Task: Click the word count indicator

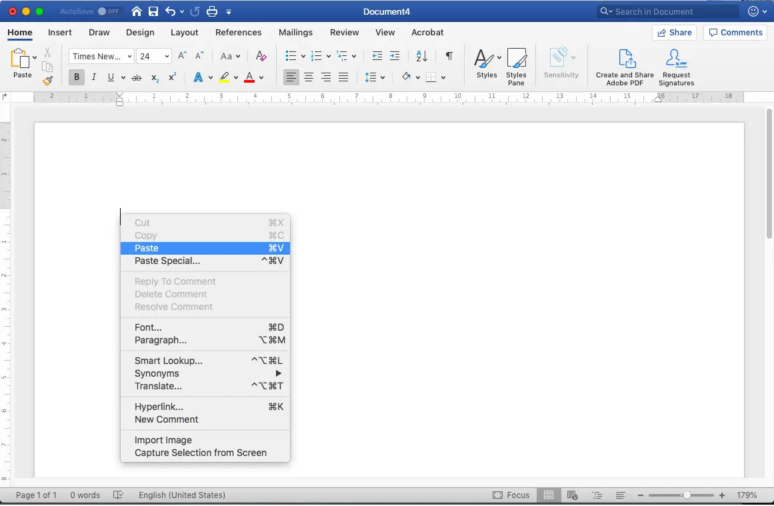Action: pos(85,495)
